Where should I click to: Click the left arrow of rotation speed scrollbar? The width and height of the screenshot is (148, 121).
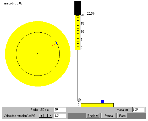click(41, 116)
